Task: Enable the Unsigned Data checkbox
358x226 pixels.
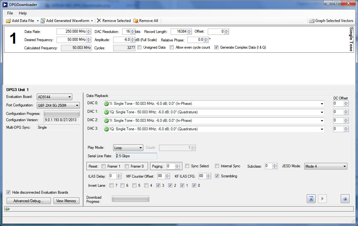Action: click(x=140, y=47)
